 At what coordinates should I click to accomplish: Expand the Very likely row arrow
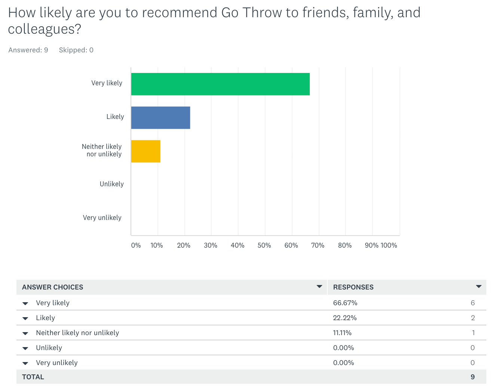25,304
